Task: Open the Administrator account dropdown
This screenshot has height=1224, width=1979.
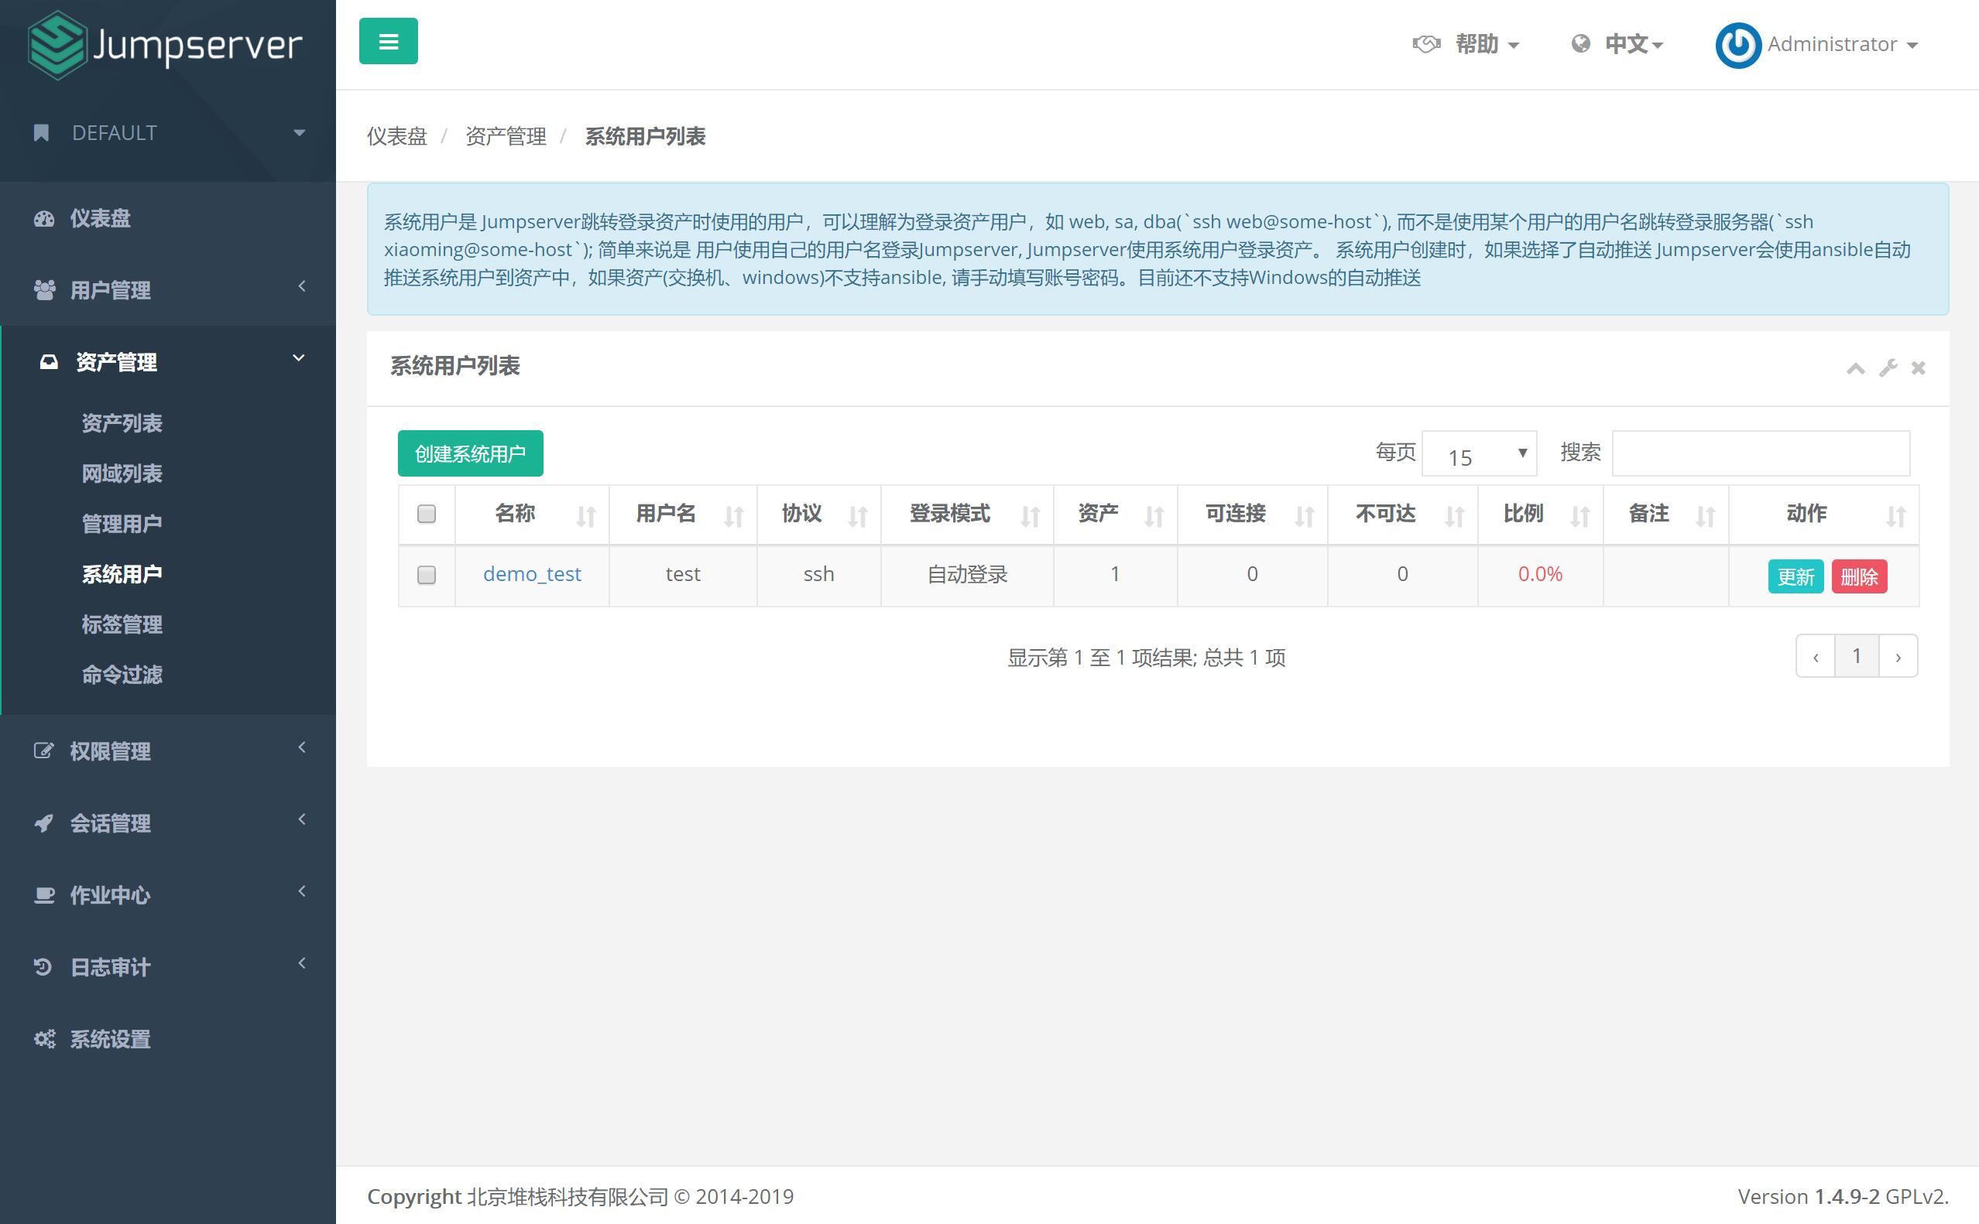Action: 1842,45
